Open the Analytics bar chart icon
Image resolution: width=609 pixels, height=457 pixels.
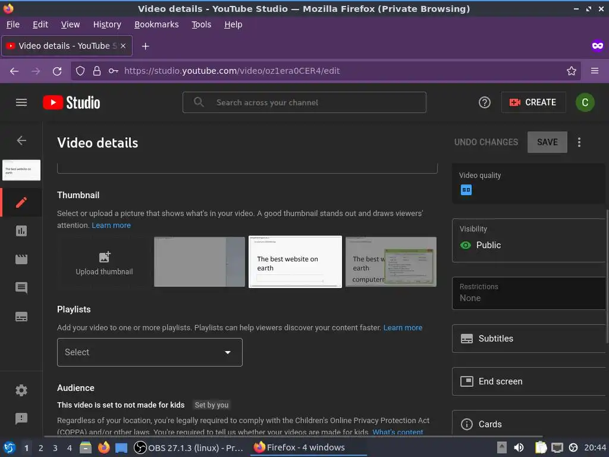(21, 231)
